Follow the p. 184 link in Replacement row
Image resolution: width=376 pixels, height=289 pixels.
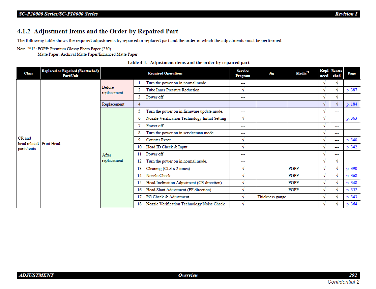[351, 104]
